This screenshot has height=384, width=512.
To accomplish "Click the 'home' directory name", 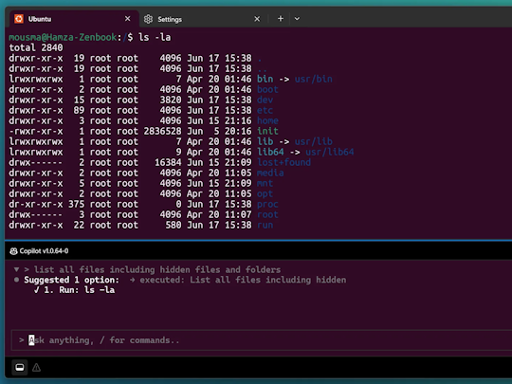I will tap(267, 120).
